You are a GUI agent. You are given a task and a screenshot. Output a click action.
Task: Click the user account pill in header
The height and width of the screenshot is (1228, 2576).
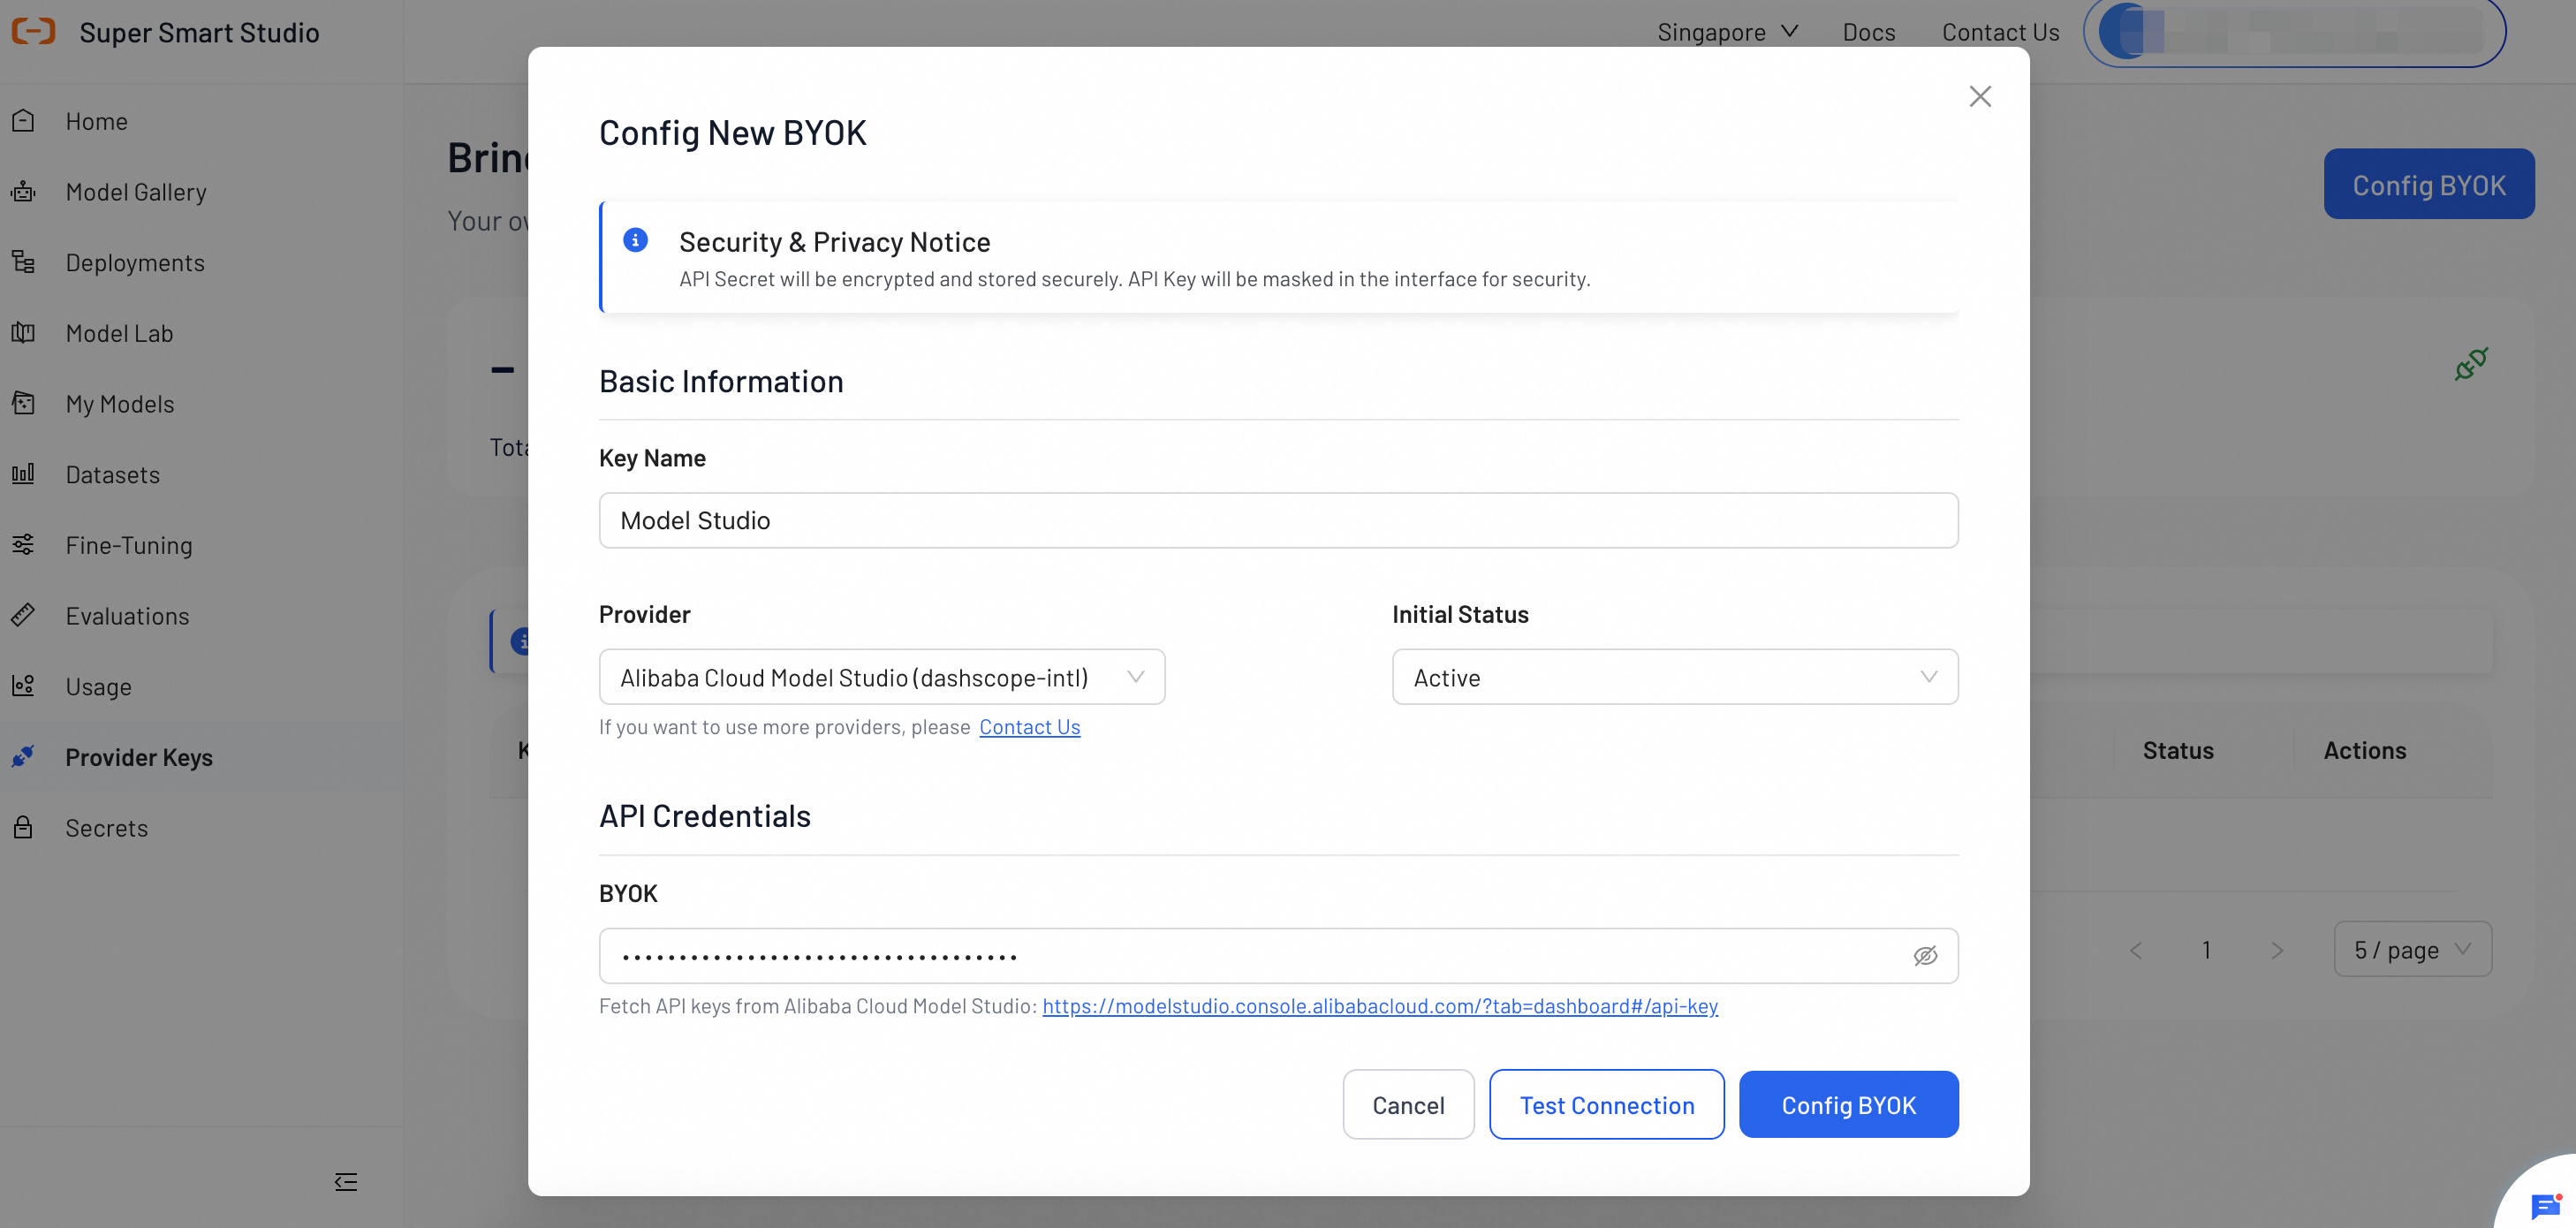coord(2294,32)
